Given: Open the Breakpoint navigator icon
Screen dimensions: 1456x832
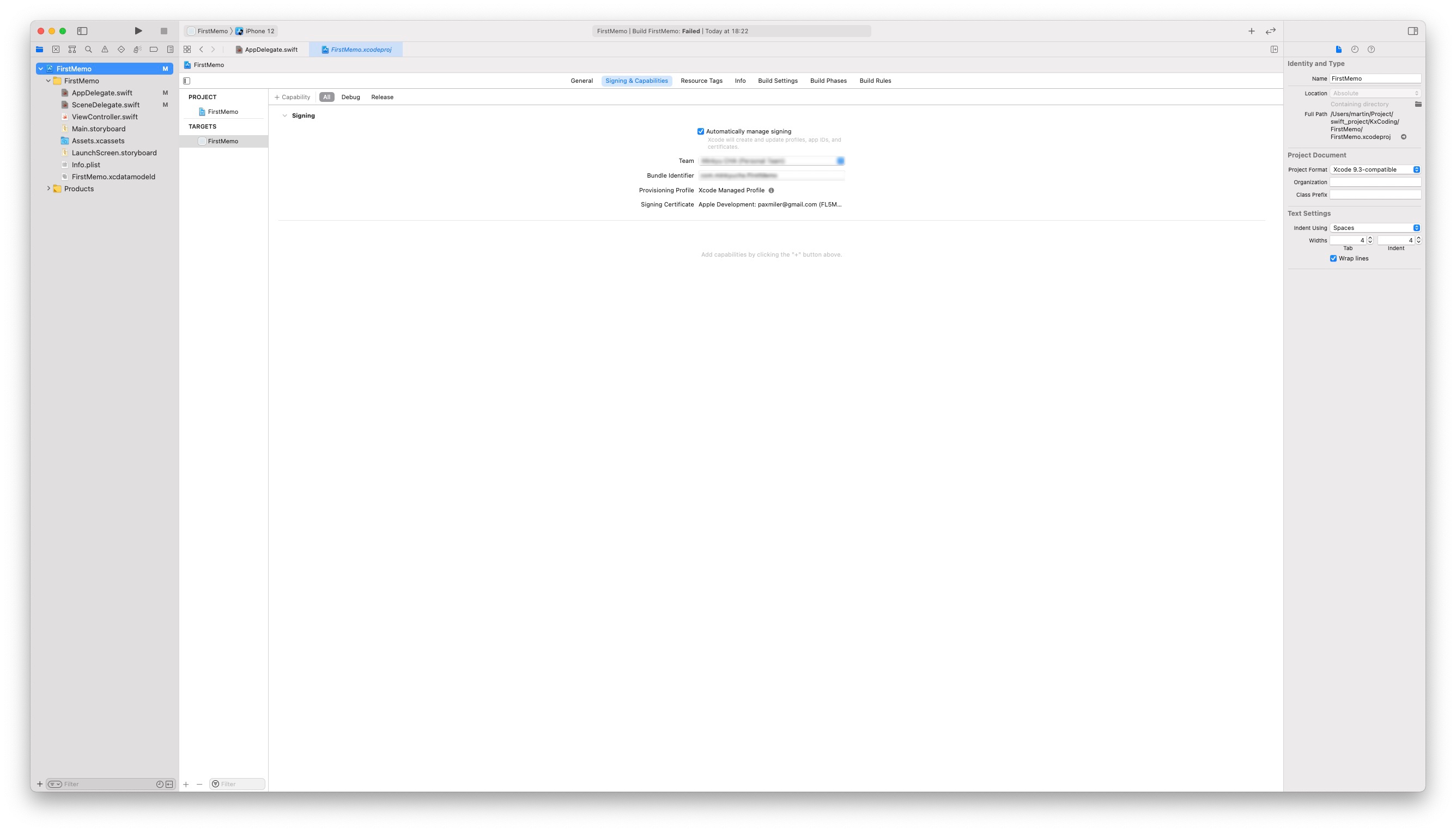Looking at the screenshot, I should 154,50.
